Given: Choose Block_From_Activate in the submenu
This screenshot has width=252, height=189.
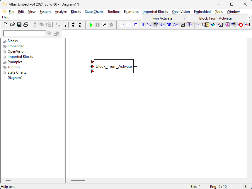Looking at the screenshot, I should pyautogui.click(x=215, y=18).
